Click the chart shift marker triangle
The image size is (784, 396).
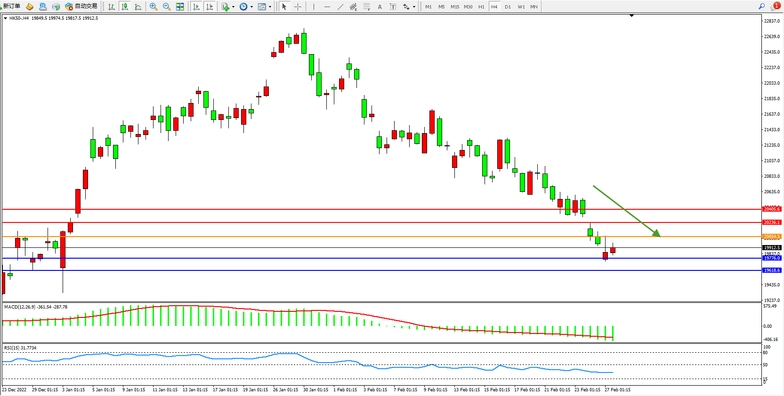pyautogui.click(x=631, y=16)
